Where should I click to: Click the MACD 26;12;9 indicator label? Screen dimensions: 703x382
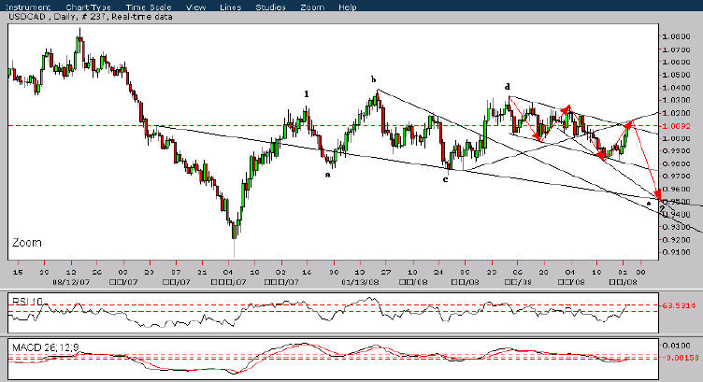(x=46, y=347)
